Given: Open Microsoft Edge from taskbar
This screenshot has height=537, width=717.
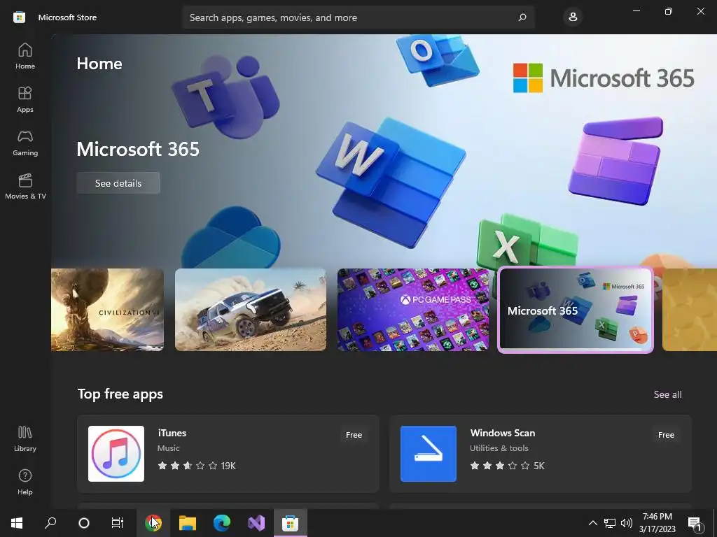Looking at the screenshot, I should click(x=222, y=523).
